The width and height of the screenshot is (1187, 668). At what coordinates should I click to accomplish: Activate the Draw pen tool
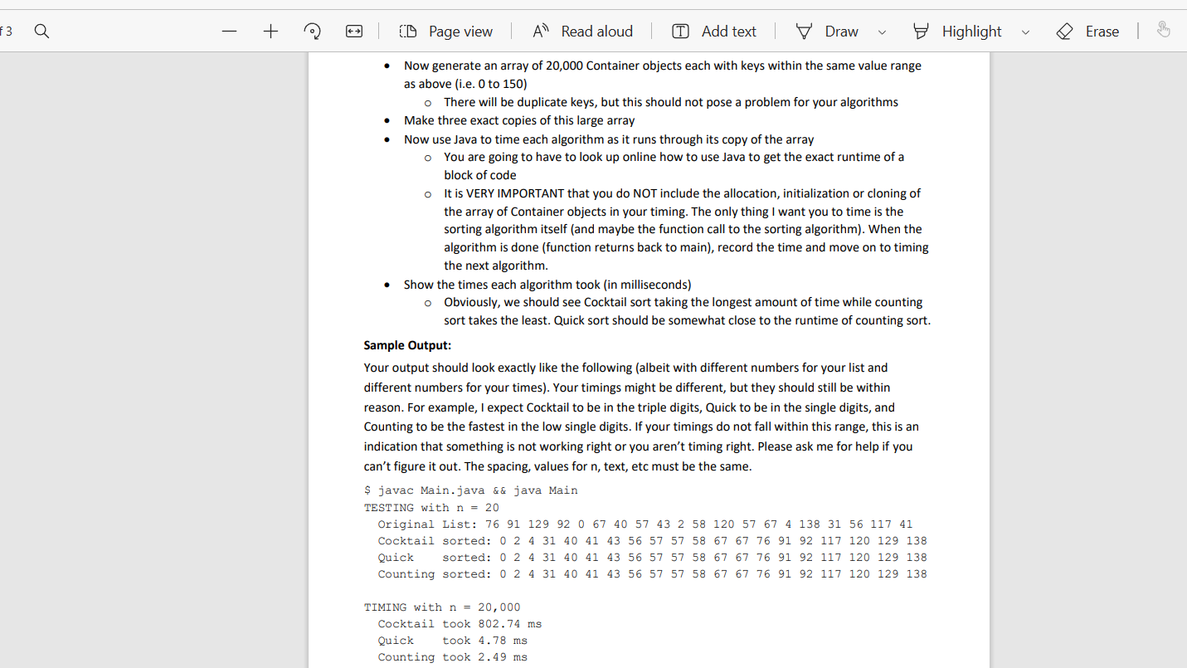(826, 31)
